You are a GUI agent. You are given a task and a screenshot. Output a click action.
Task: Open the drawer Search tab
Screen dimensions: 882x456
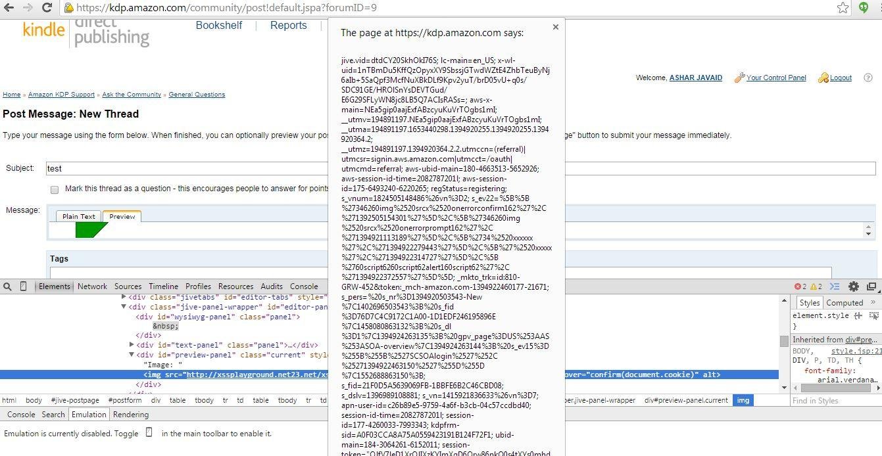point(53,415)
